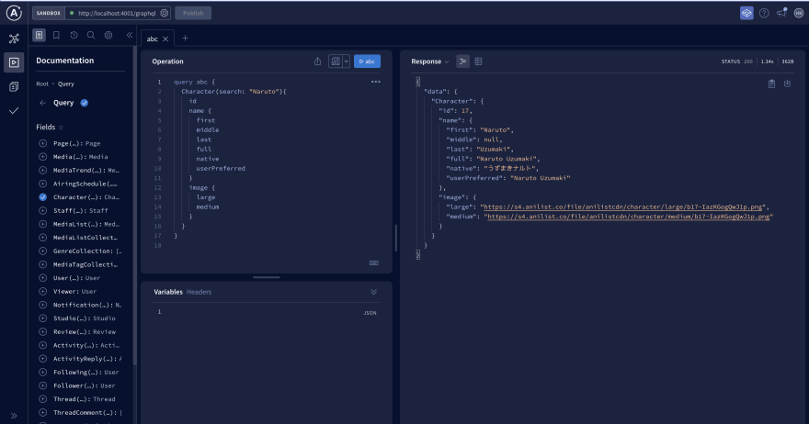Open the schema search magnifier icon

[x=91, y=35]
